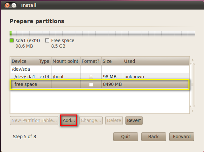Click the green sda1 segment in disk bar
This screenshot has height=152, width=204.
[11, 33]
